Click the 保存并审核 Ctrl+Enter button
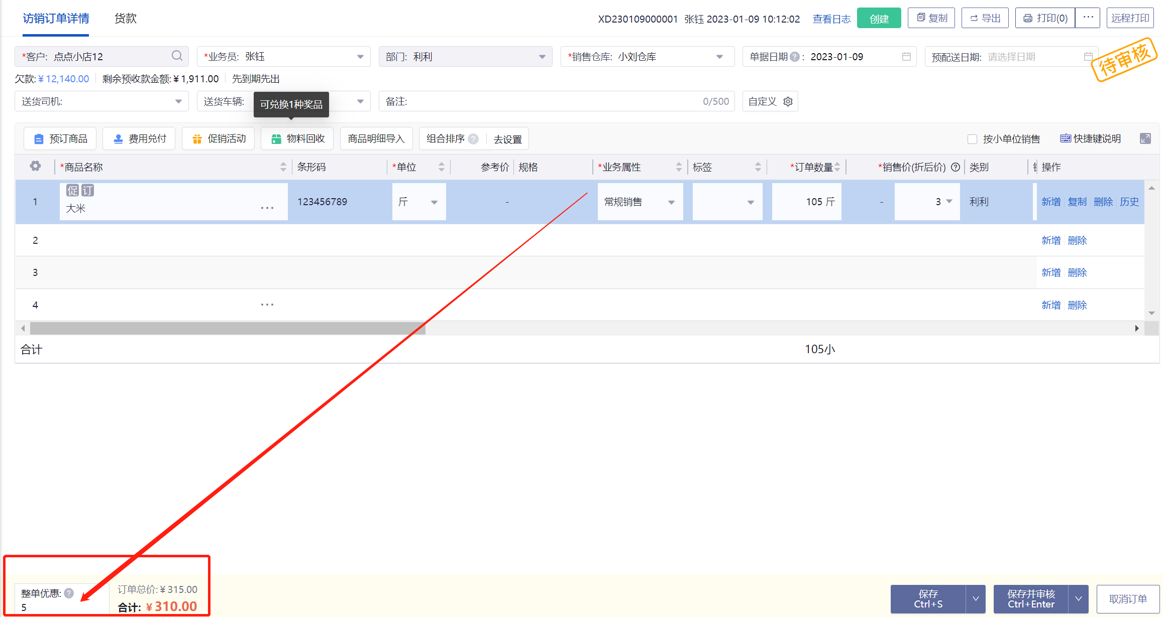Image resolution: width=1163 pixels, height=617 pixels. pos(1031,598)
